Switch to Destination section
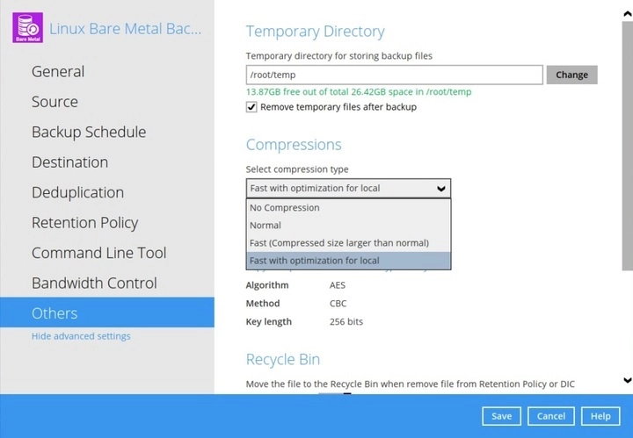This screenshot has height=438, width=633. tap(69, 162)
